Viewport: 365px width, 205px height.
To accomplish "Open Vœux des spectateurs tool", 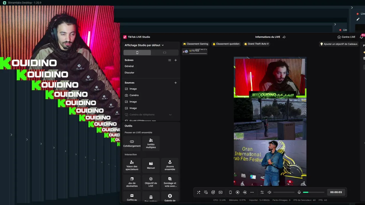I will pos(132,165).
